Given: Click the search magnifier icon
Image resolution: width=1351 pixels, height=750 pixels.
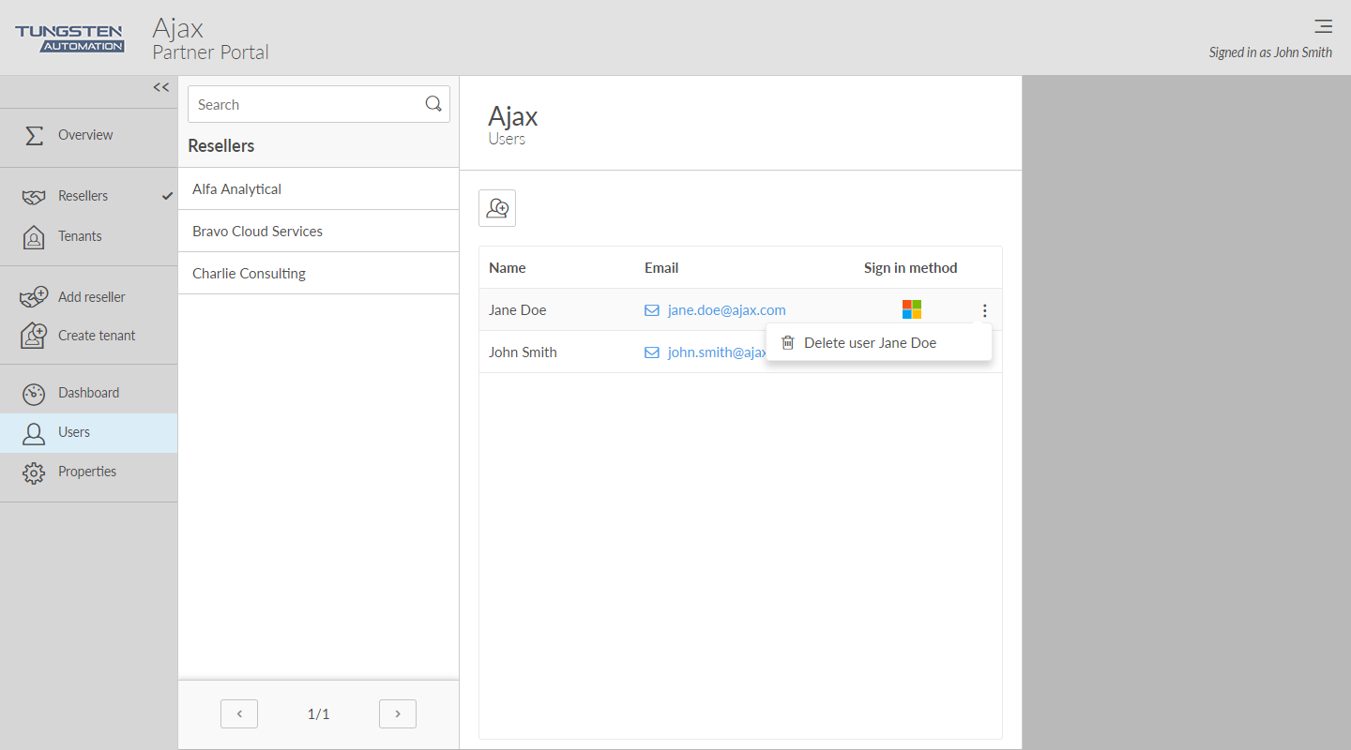Looking at the screenshot, I should [x=433, y=104].
